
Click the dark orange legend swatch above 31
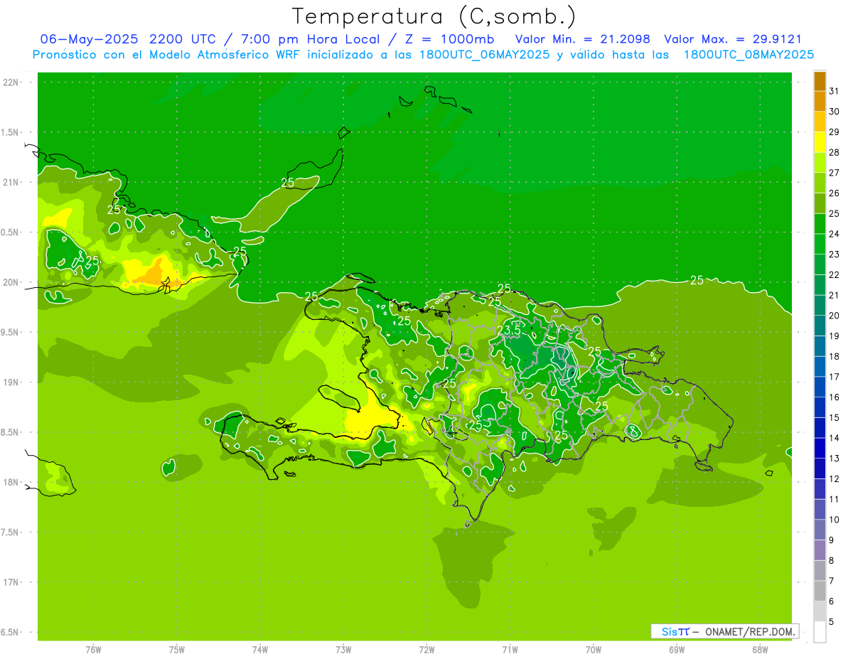(x=820, y=81)
